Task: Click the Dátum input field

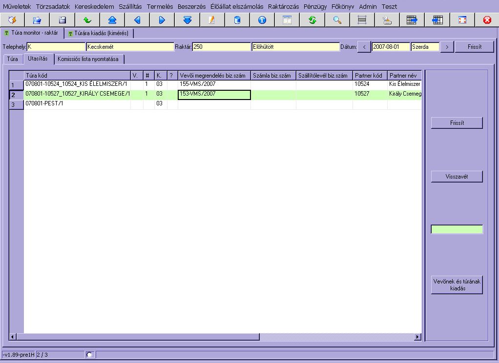Action: coord(391,47)
